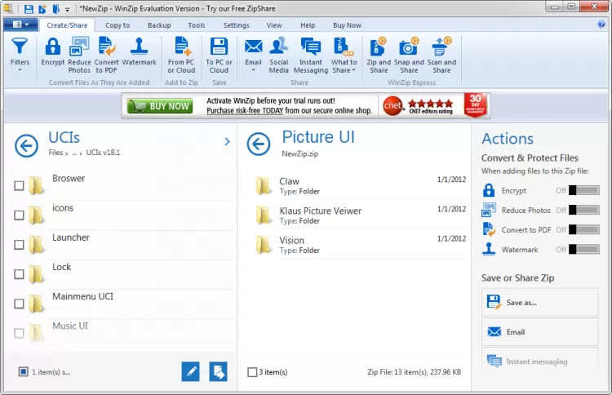This screenshot has width=612, height=395.
Task: Click the help question mark icon
Action: (601, 24)
